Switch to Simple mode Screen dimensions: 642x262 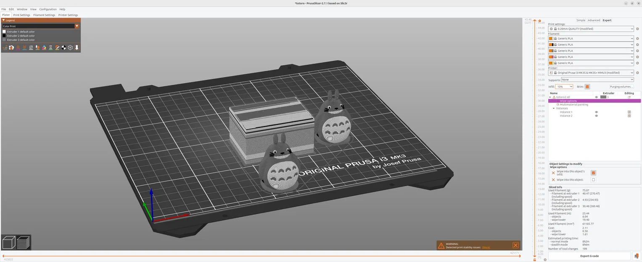[x=581, y=20]
